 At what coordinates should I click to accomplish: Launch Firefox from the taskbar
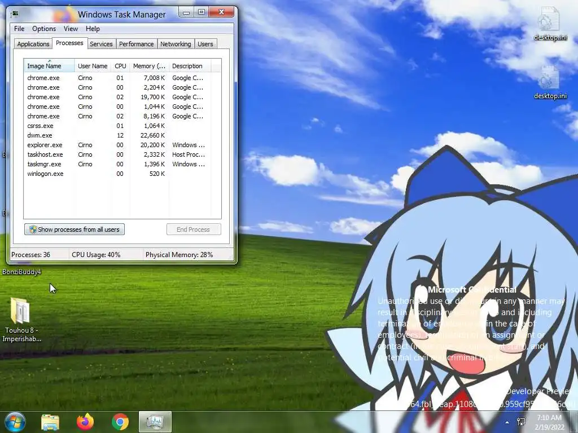85,422
